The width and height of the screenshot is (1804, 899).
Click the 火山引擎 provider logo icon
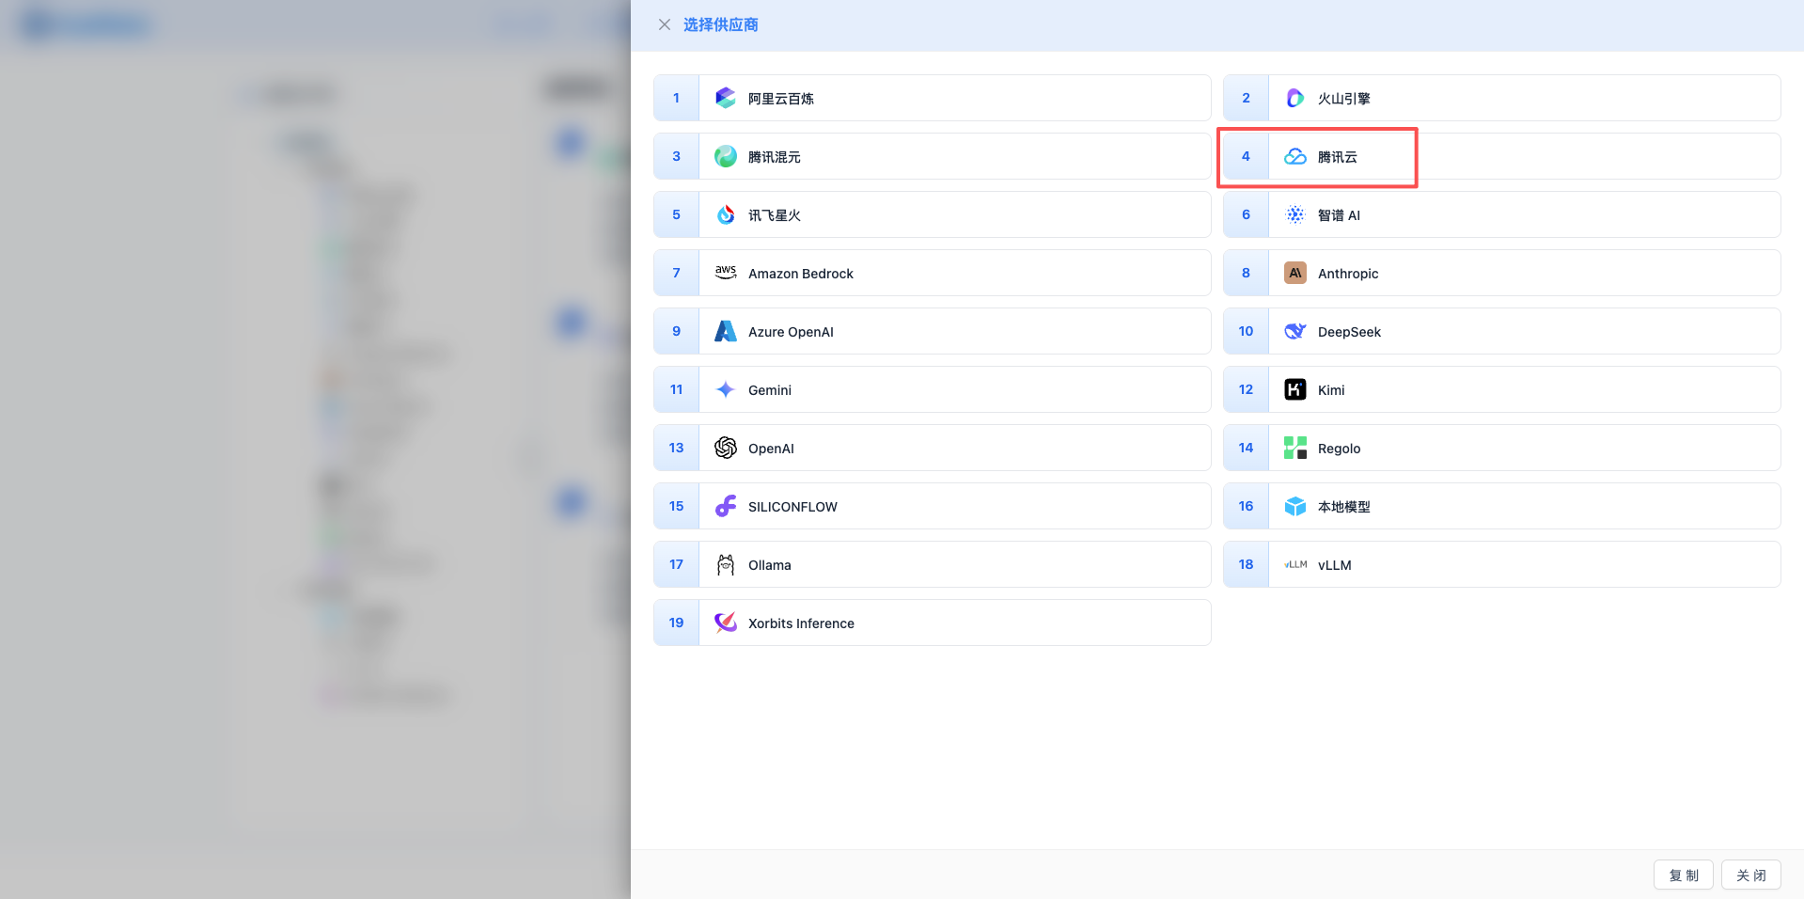tap(1294, 98)
